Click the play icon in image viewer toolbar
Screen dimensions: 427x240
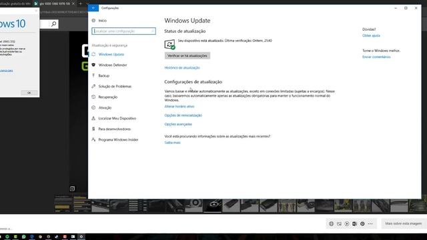[x=347, y=224]
